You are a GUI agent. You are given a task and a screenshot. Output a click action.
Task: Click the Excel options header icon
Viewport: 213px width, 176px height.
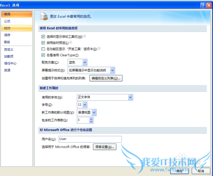44,16
